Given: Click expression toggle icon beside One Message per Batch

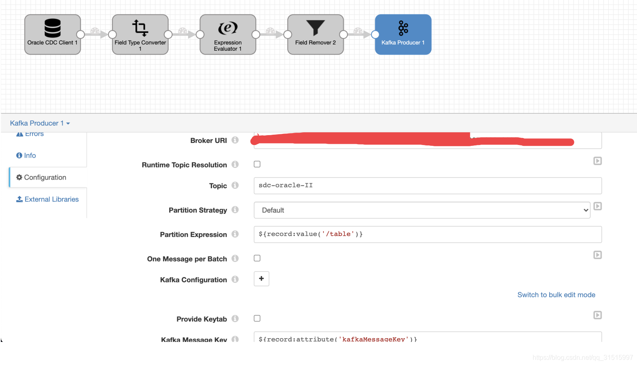Looking at the screenshot, I should coord(597,255).
